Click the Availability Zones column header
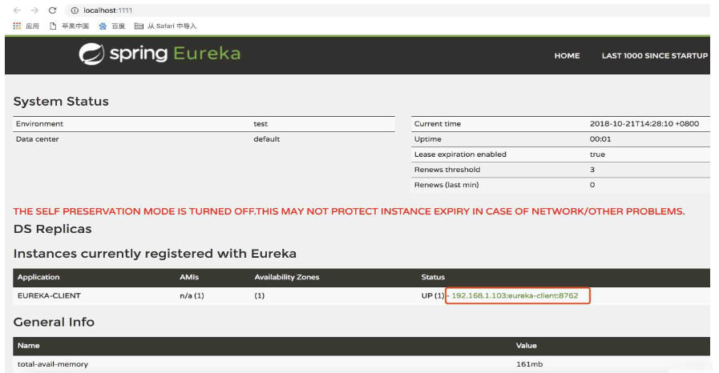The height and width of the screenshot is (373, 719). tap(287, 277)
